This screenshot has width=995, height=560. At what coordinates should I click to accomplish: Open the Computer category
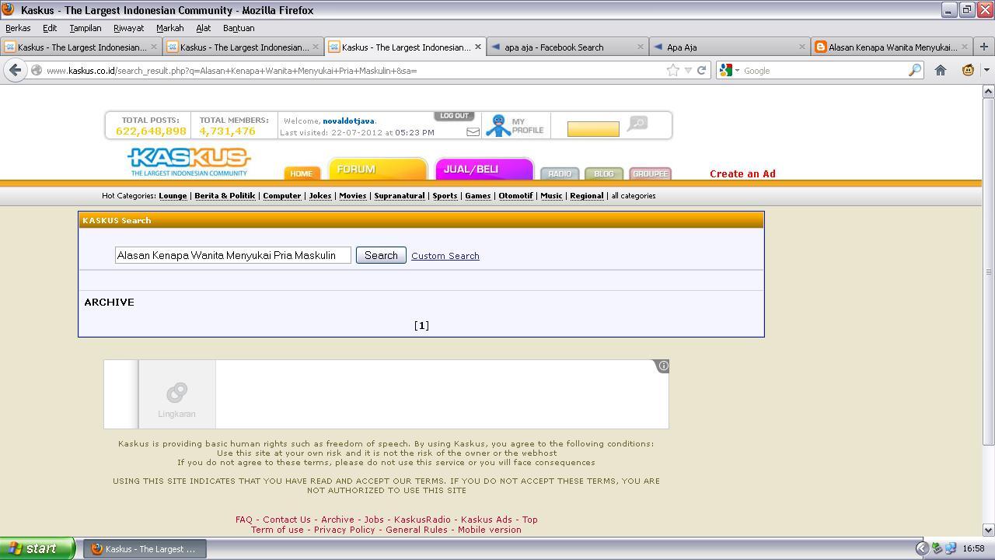point(281,196)
